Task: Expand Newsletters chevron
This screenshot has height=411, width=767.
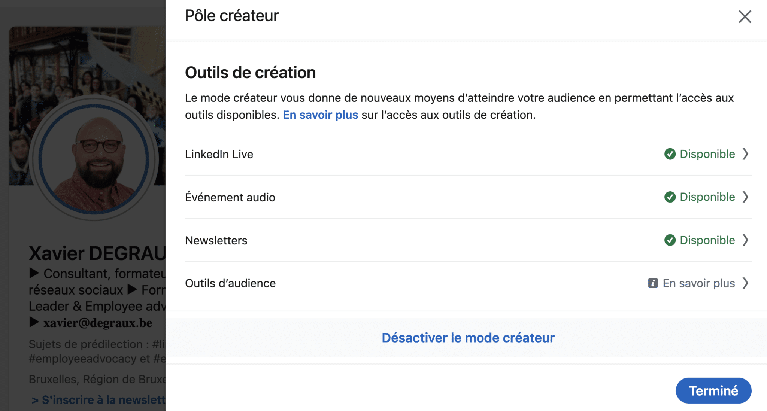Action: coord(745,240)
